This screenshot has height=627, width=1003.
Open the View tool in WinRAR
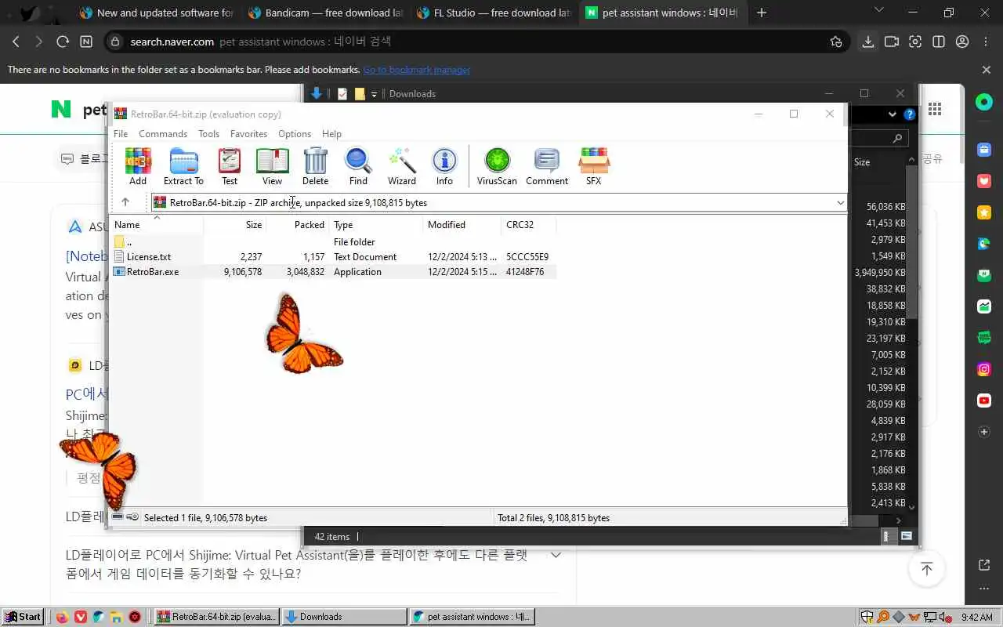[x=272, y=167]
